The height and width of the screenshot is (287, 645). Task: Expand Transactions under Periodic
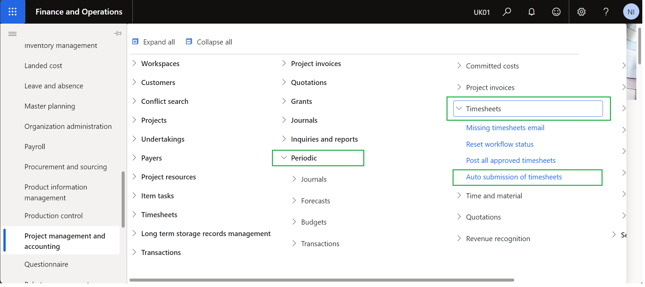tap(316, 244)
